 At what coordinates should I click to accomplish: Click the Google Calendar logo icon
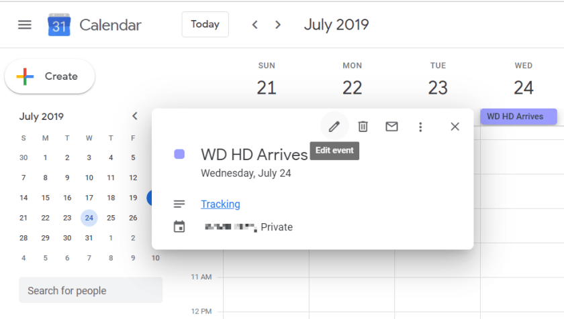coord(59,25)
